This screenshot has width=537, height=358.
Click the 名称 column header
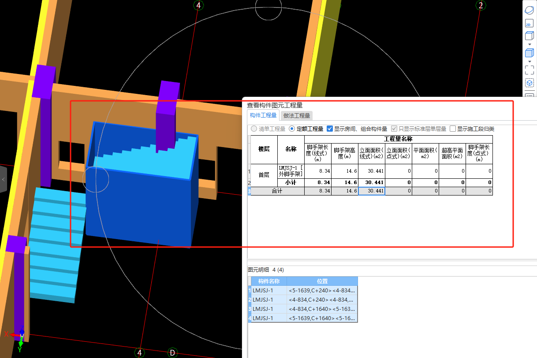click(x=291, y=150)
